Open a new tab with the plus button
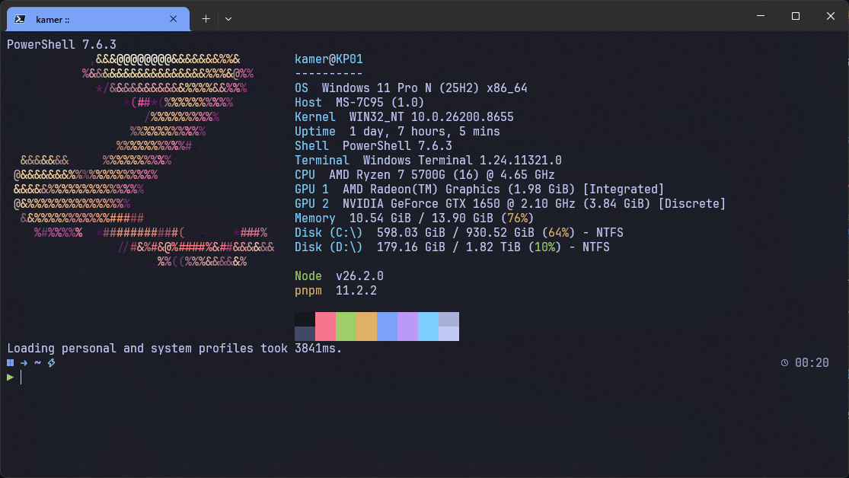Image resolution: width=849 pixels, height=478 pixels. pos(206,19)
